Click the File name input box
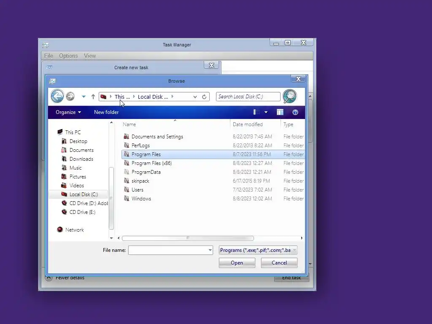Viewport: 432px width, 324px height. [168, 250]
